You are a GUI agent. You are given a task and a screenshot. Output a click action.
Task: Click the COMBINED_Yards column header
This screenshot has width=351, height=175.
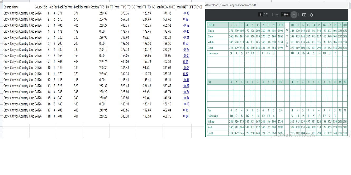point(173,7)
